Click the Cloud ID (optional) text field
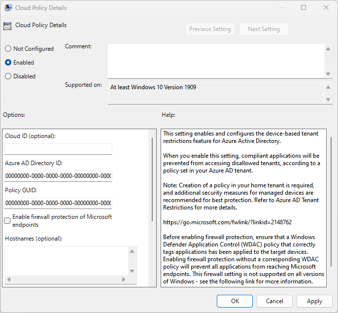338x313 pixels. (58, 149)
